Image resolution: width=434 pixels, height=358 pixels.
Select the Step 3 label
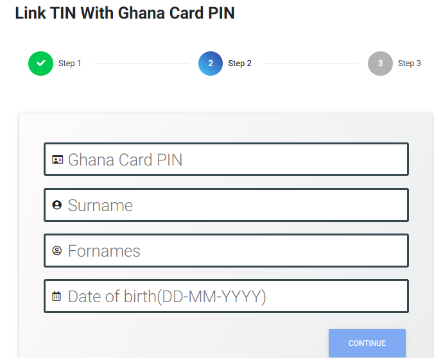point(410,64)
